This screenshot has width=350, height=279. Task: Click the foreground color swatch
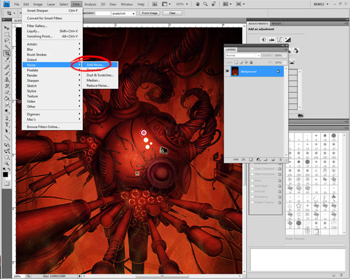tap(5, 175)
